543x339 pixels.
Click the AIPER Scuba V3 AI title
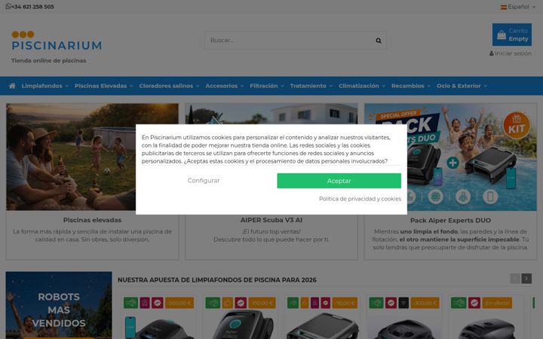[271, 220]
